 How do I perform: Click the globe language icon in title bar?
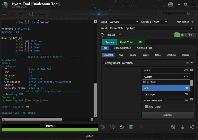[x=170, y=5]
